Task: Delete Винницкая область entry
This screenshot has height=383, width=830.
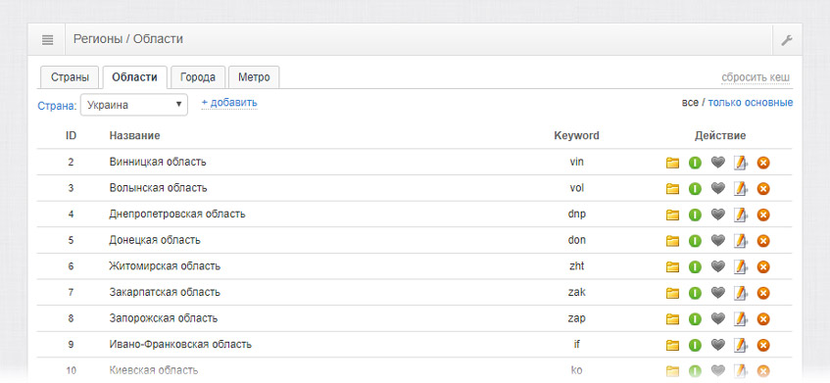Action: pyautogui.click(x=762, y=163)
